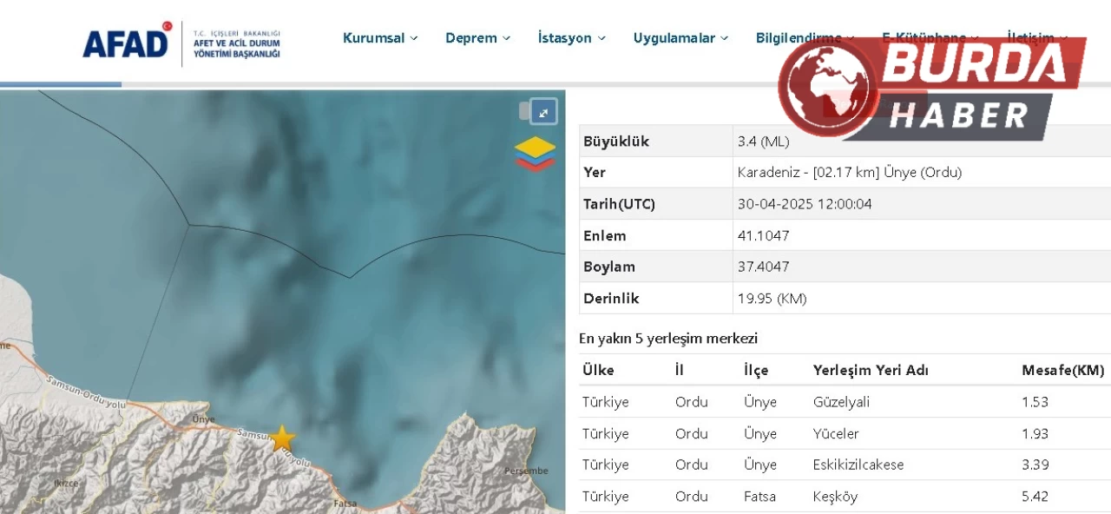Click the Yerleşim Yeri Adı column header
The width and height of the screenshot is (1111, 514).
(x=871, y=371)
